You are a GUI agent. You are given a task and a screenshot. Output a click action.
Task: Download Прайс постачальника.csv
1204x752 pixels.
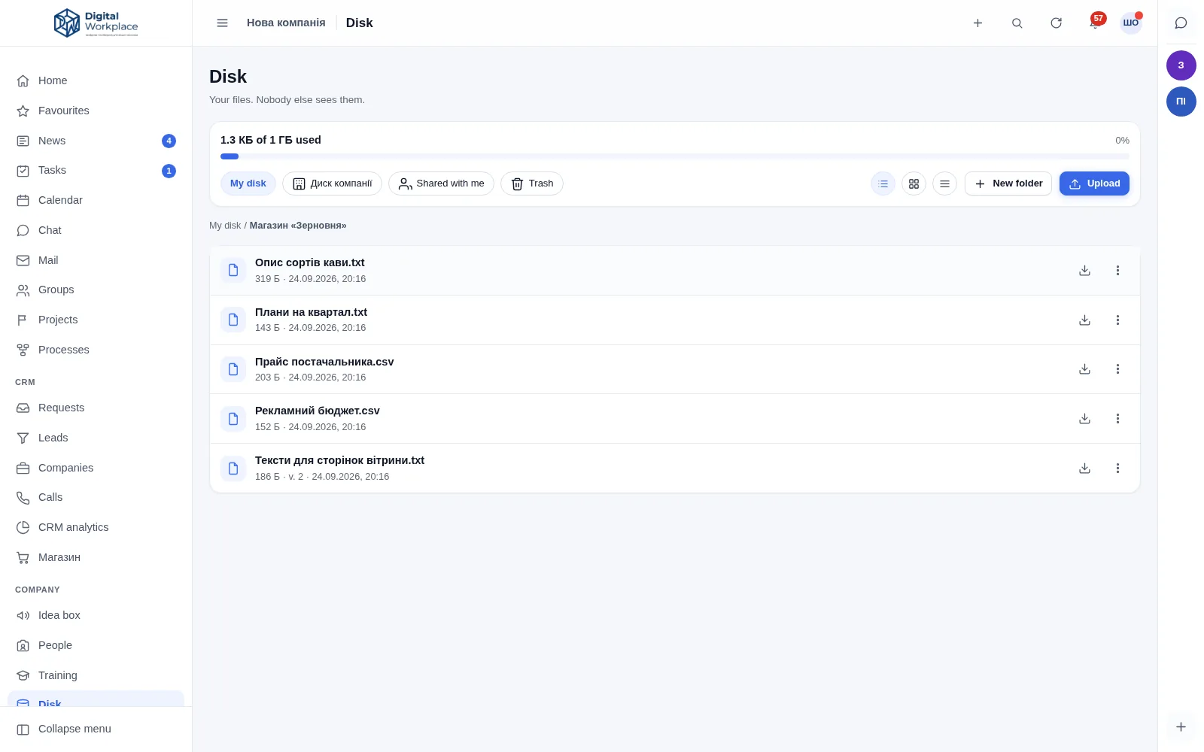(1084, 369)
